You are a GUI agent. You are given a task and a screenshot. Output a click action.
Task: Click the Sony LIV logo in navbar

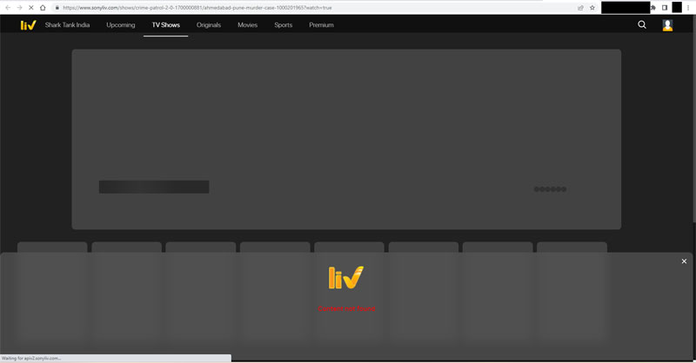tap(28, 25)
